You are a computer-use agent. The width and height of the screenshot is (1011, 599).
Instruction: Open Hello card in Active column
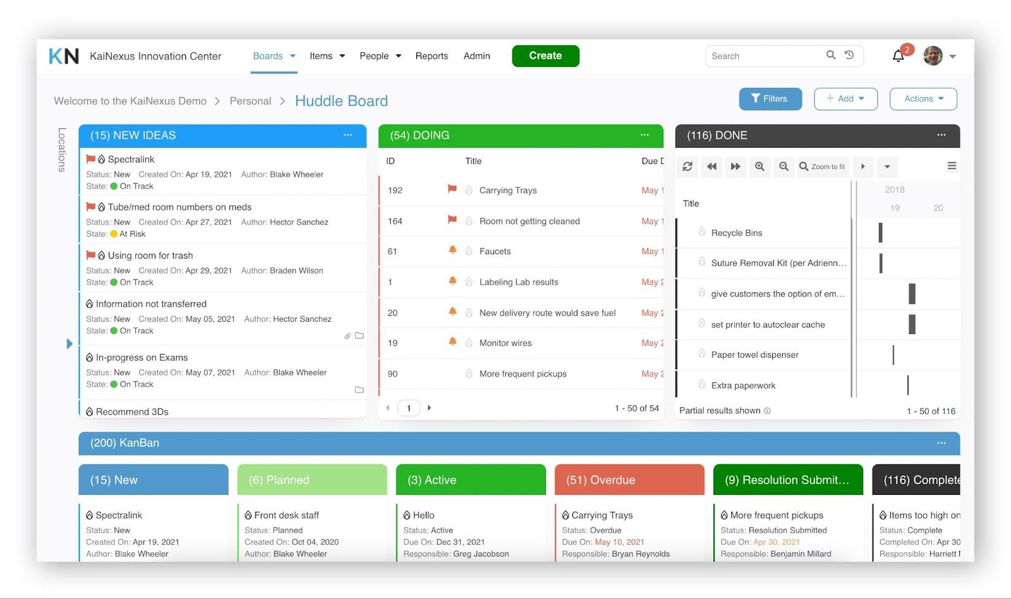click(x=423, y=516)
